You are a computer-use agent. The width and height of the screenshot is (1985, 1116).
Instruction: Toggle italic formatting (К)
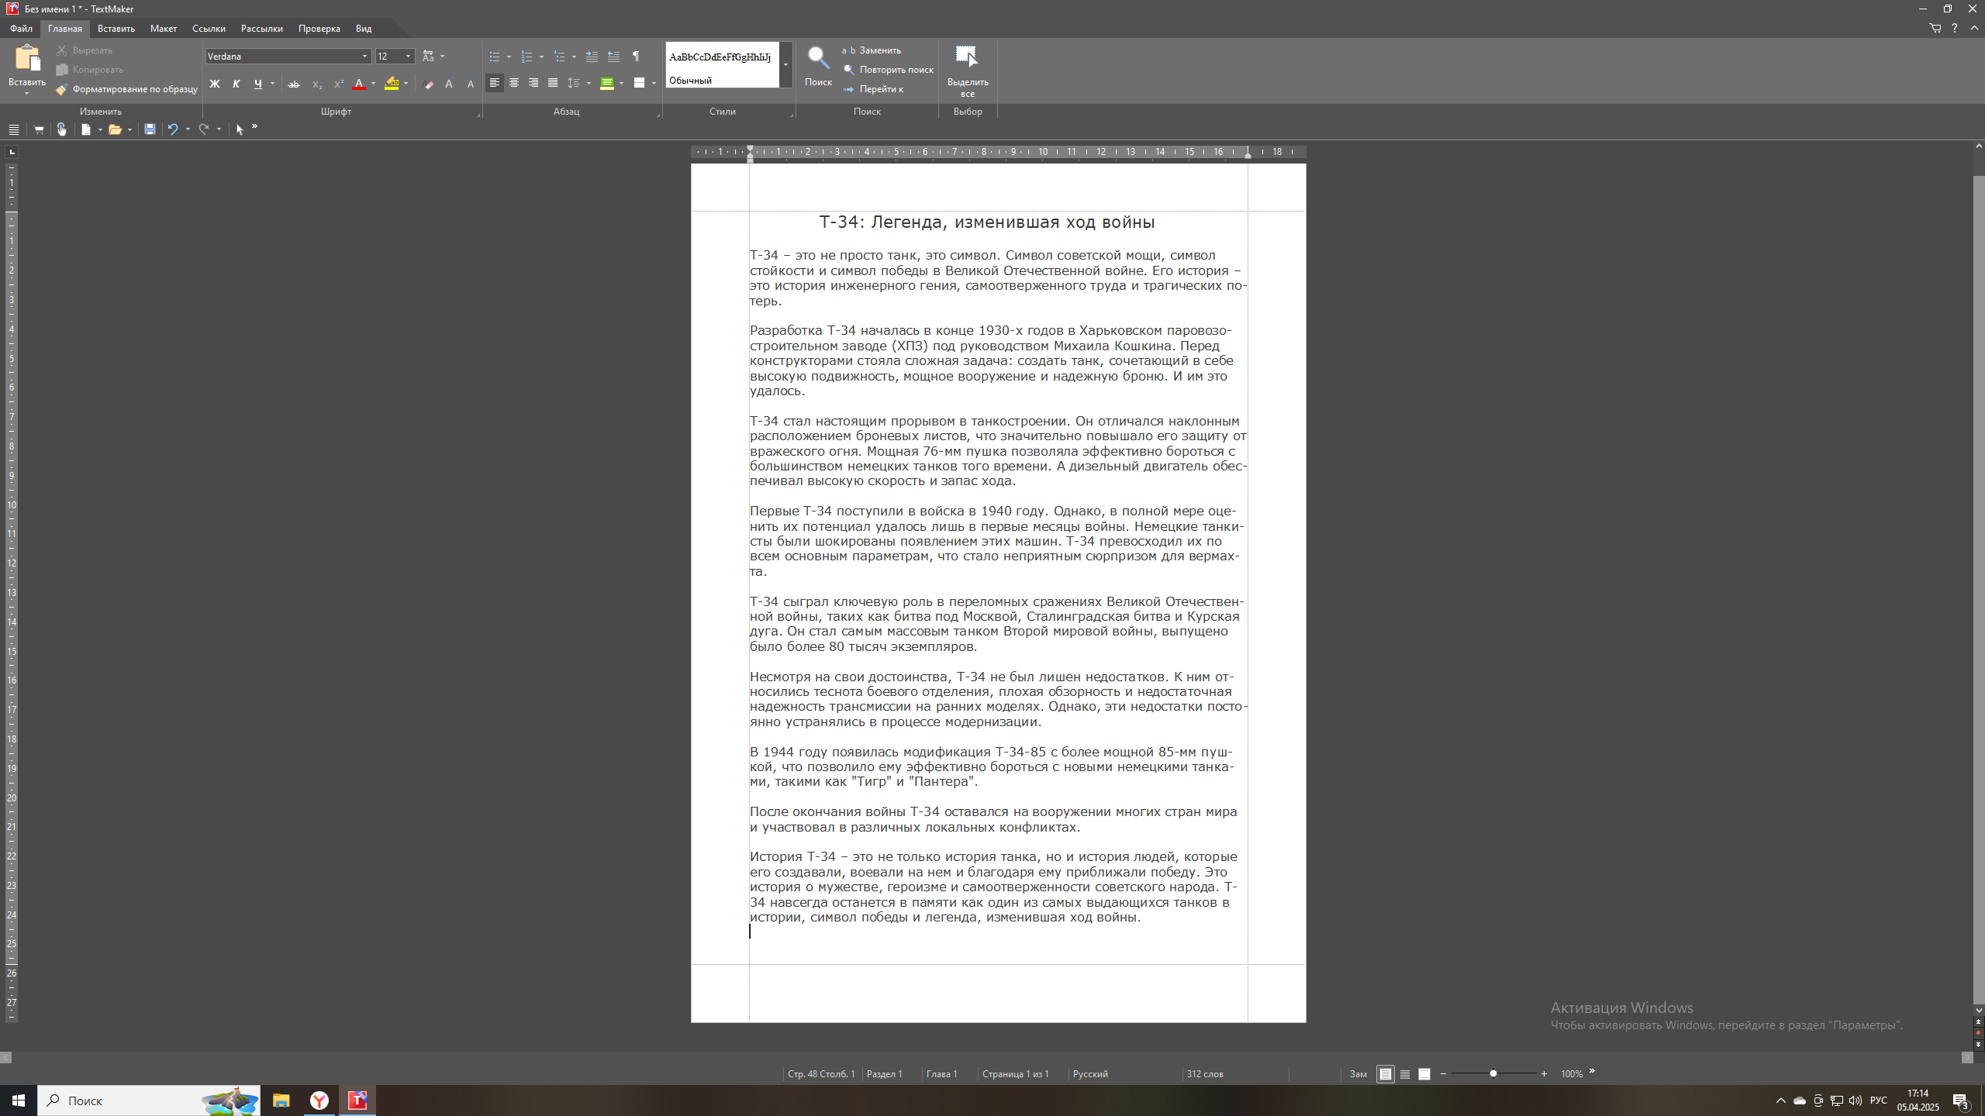click(236, 84)
